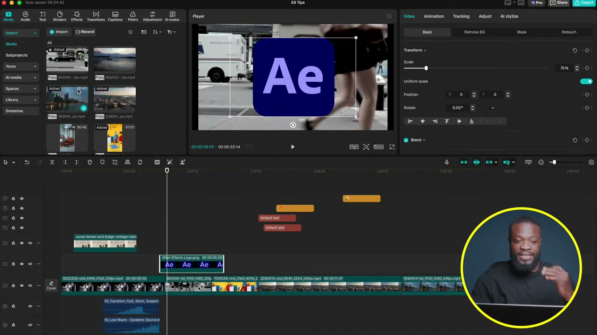Open the Transitions panel

96,16
